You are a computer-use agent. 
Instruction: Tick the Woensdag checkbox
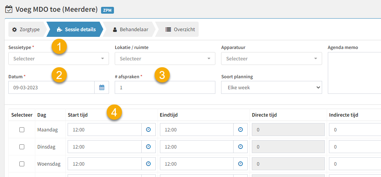tap(22, 164)
